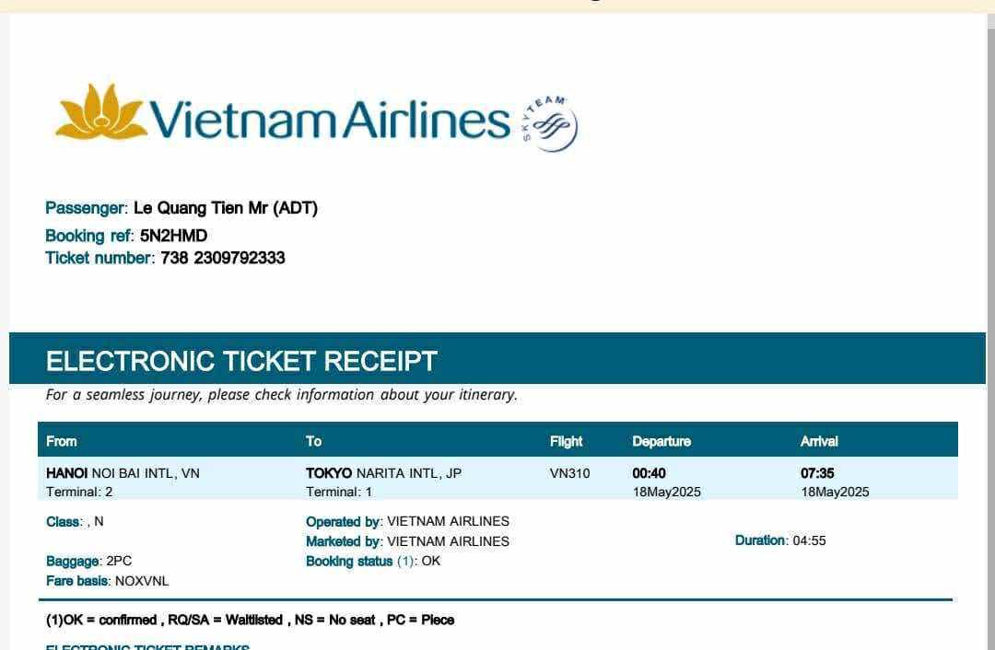Select HANOI NOI BAI INTL origin text

(x=123, y=473)
